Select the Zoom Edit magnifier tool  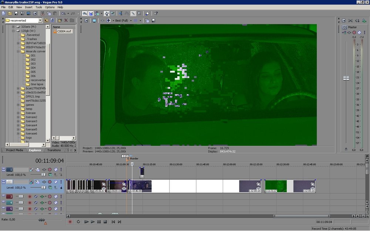[139, 13]
